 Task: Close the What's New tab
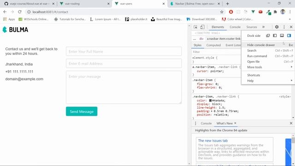(235, 123)
